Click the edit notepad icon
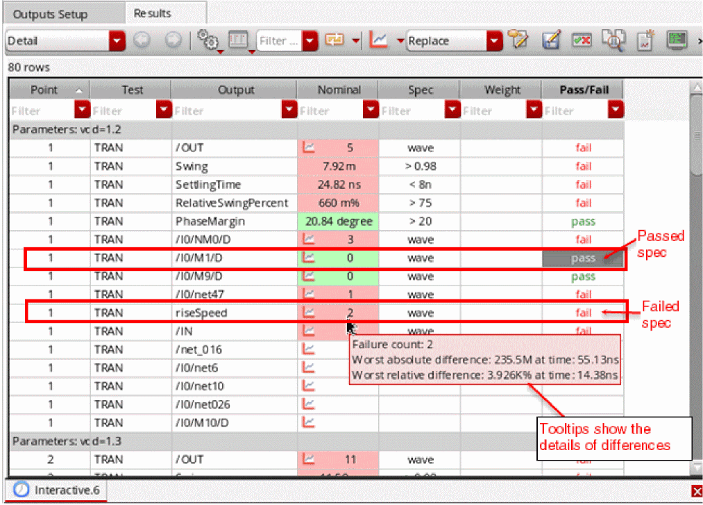 point(551,40)
